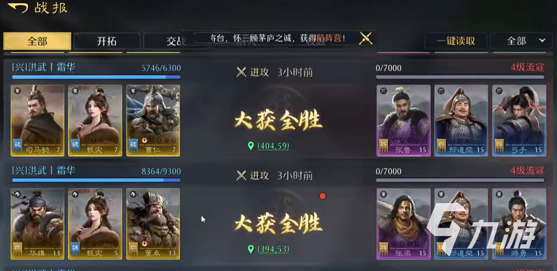
Task: Click crossed swords 进攻 icon in first report
Action: pos(241,72)
